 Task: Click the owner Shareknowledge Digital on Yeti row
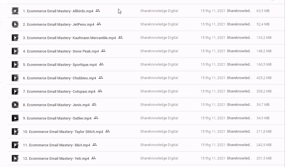[x=159, y=158]
